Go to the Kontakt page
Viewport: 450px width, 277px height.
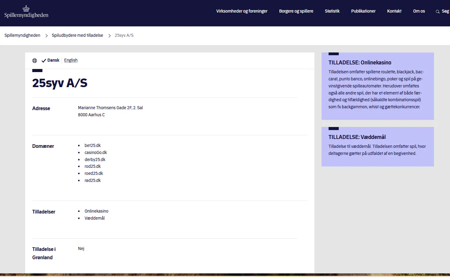coord(394,11)
